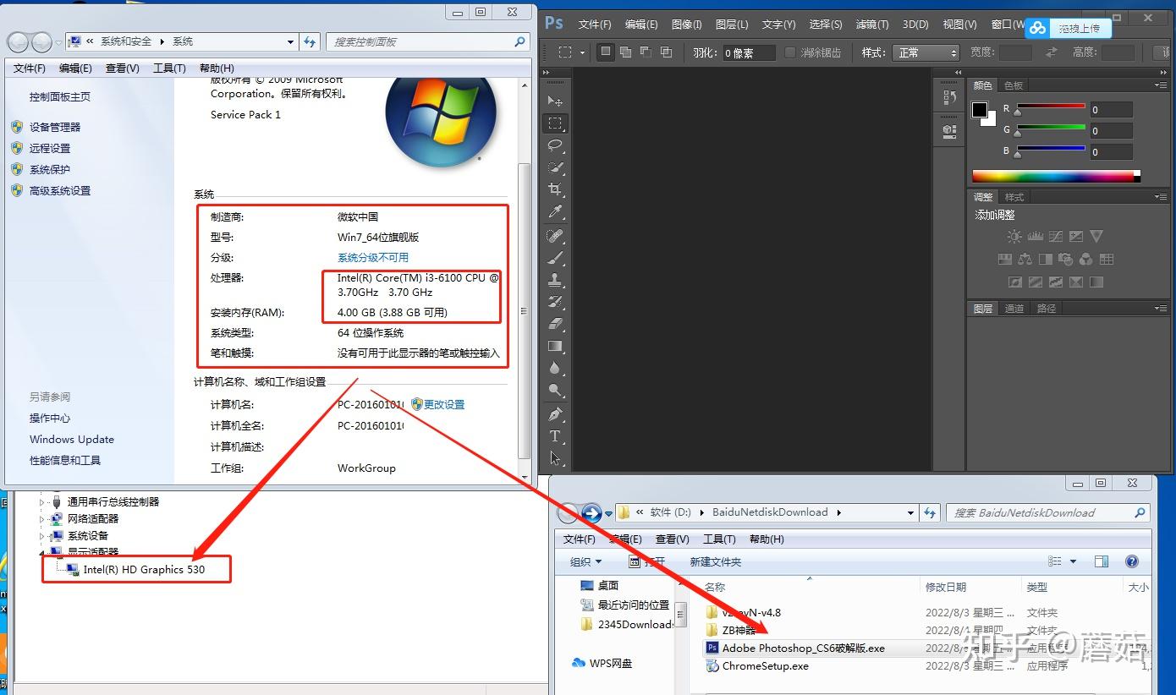This screenshot has width=1176, height=695.
Task: Add a Color Balance adjustment
Action: point(1025,260)
